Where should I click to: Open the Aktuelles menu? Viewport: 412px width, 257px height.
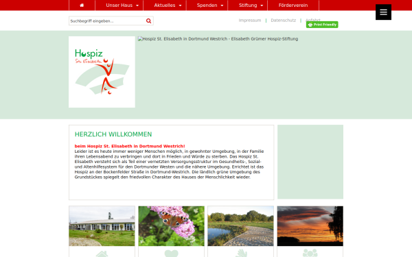(x=165, y=5)
